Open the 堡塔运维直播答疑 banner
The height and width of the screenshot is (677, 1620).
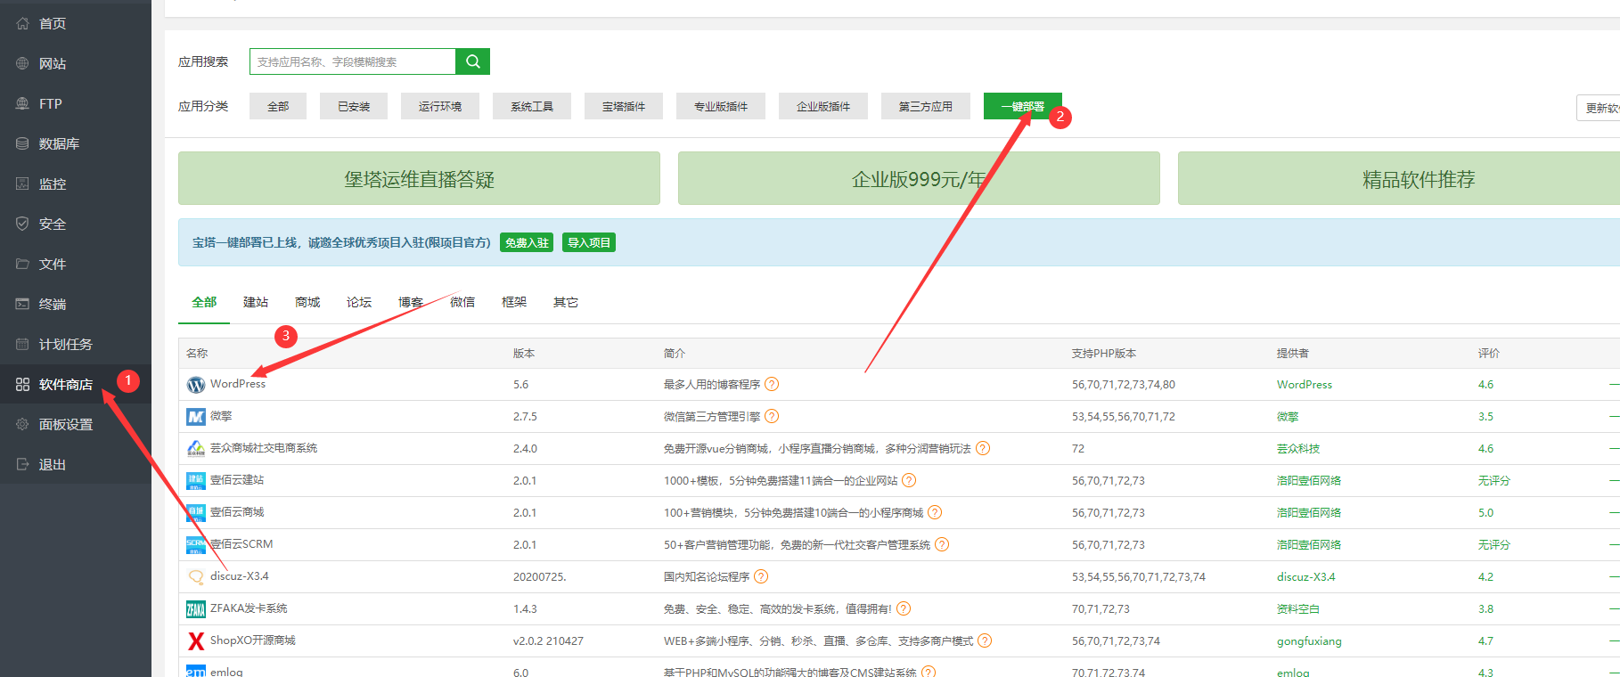click(x=419, y=178)
